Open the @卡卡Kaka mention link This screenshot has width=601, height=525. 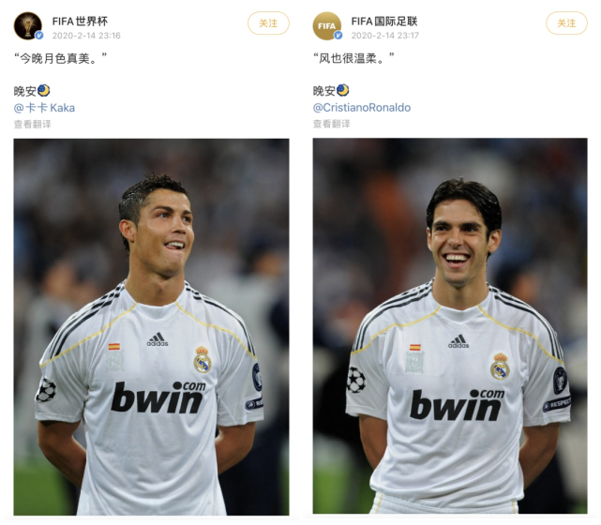(x=44, y=108)
